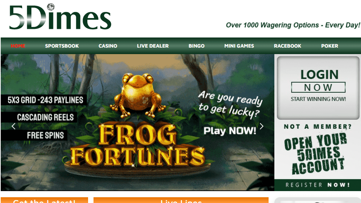Viewport: 361px width, 203px height.
Task: Show the previous carousel slide arrow
Action: click(13, 126)
